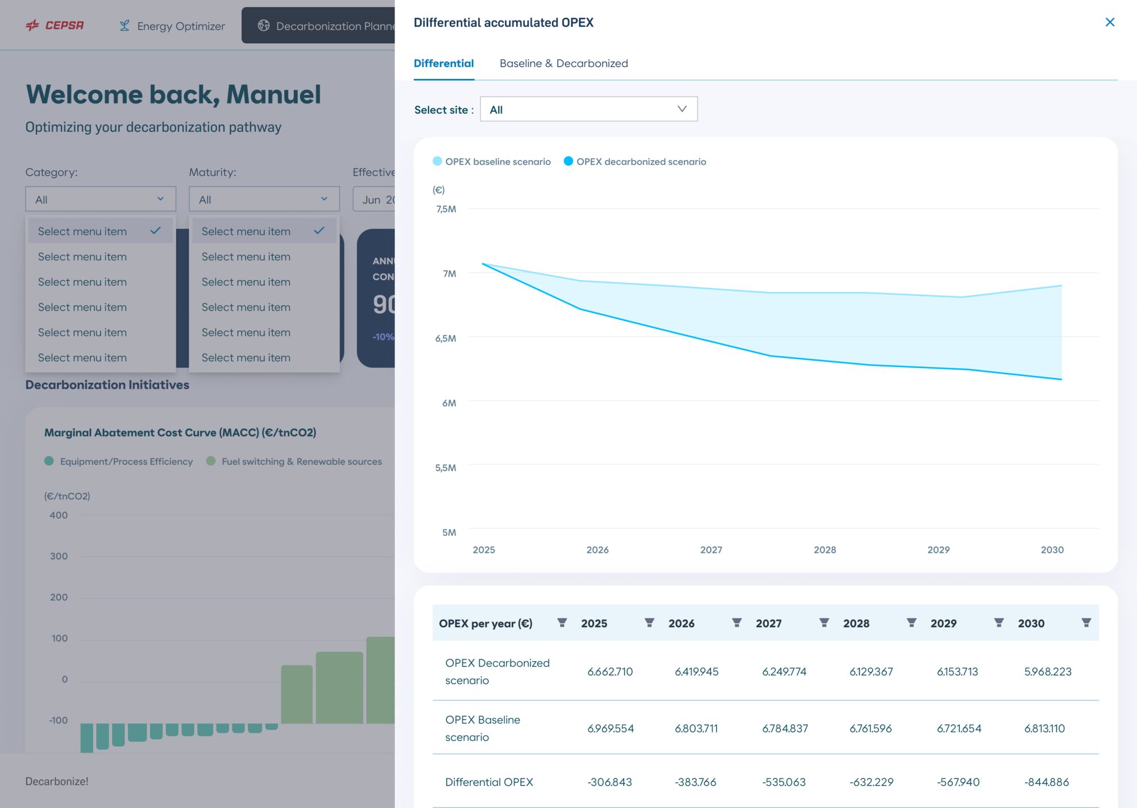
Task: Click the Decarbonization Planner globe icon
Action: (263, 26)
